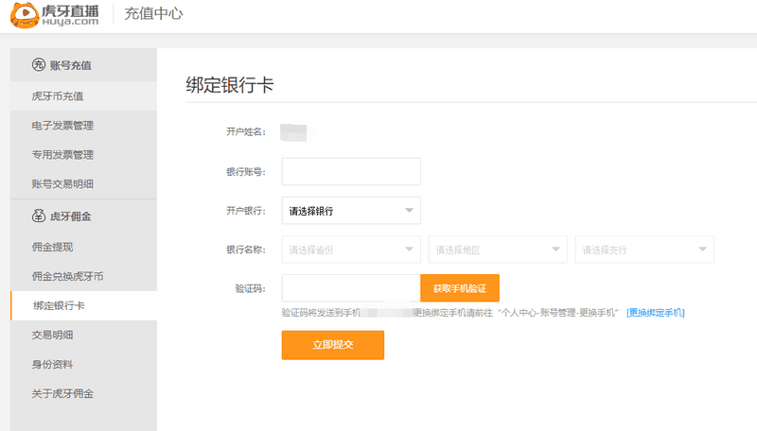Select 绑定银行卡 sidebar item
The image size is (757, 431).
(x=59, y=305)
